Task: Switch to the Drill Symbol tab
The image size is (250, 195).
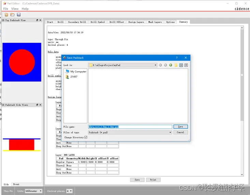Action: pos(98,22)
